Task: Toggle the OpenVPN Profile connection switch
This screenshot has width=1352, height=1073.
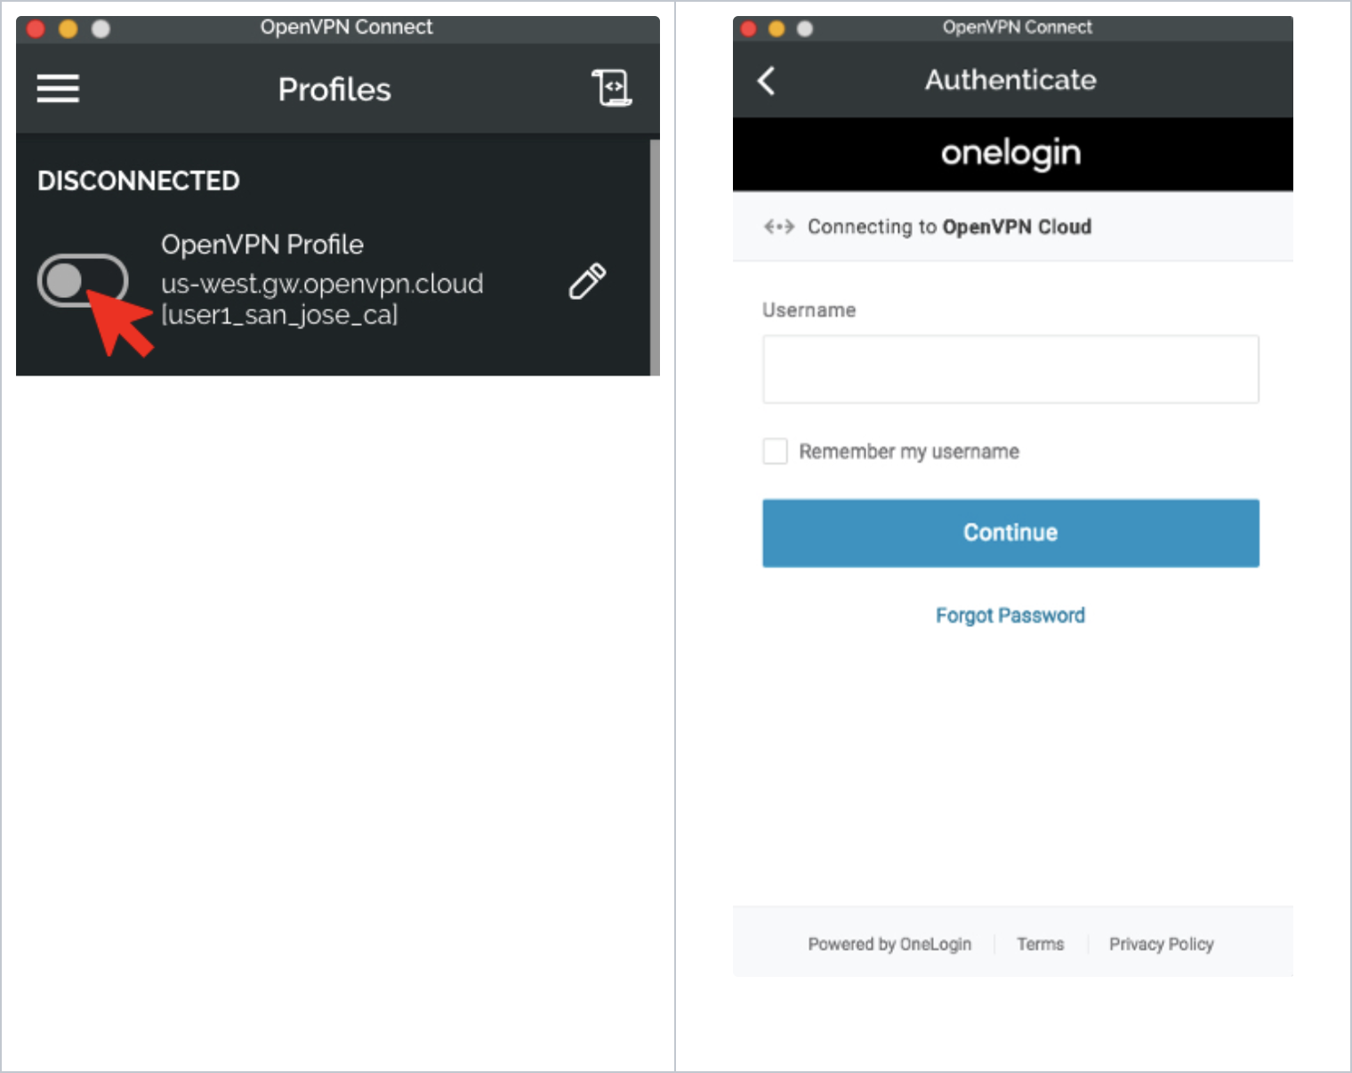Action: point(82,281)
